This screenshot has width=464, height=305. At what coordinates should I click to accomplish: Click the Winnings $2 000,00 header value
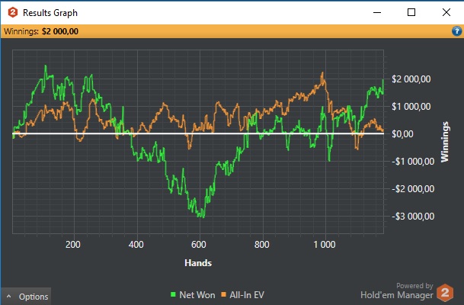pyautogui.click(x=60, y=31)
